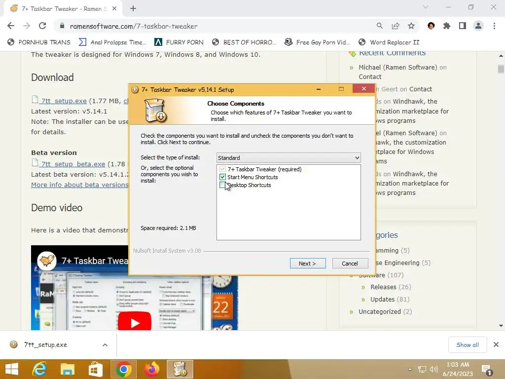Bookmark the page with the star icon
This screenshot has height=379, width=505.
411,26
